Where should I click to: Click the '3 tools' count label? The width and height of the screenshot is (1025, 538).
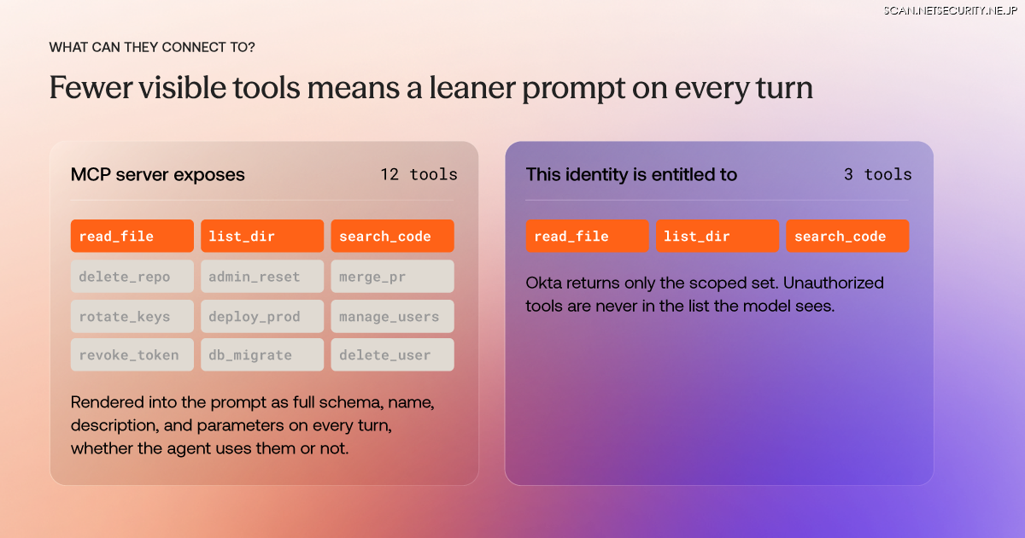pyautogui.click(x=878, y=174)
